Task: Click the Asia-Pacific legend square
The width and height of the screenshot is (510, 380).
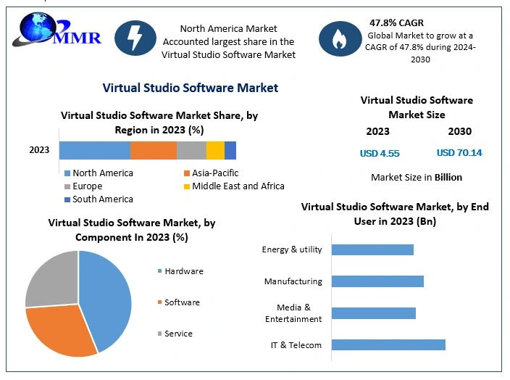Action: [x=186, y=173]
